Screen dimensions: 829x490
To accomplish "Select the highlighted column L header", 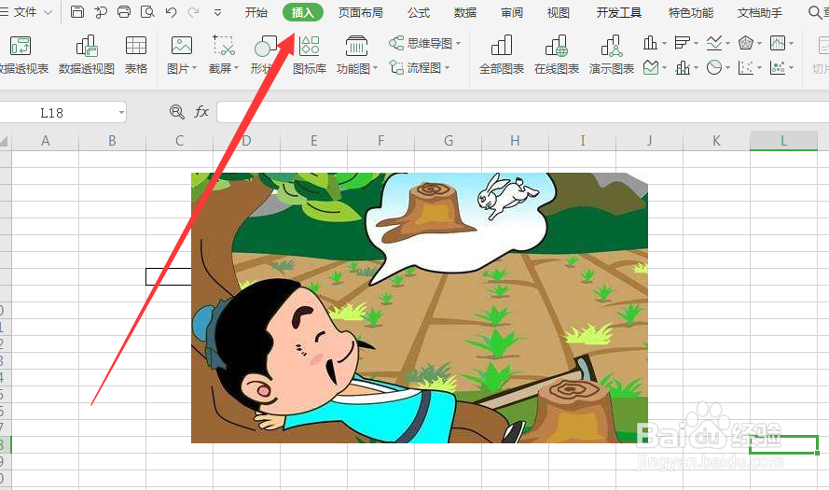I will pos(783,141).
